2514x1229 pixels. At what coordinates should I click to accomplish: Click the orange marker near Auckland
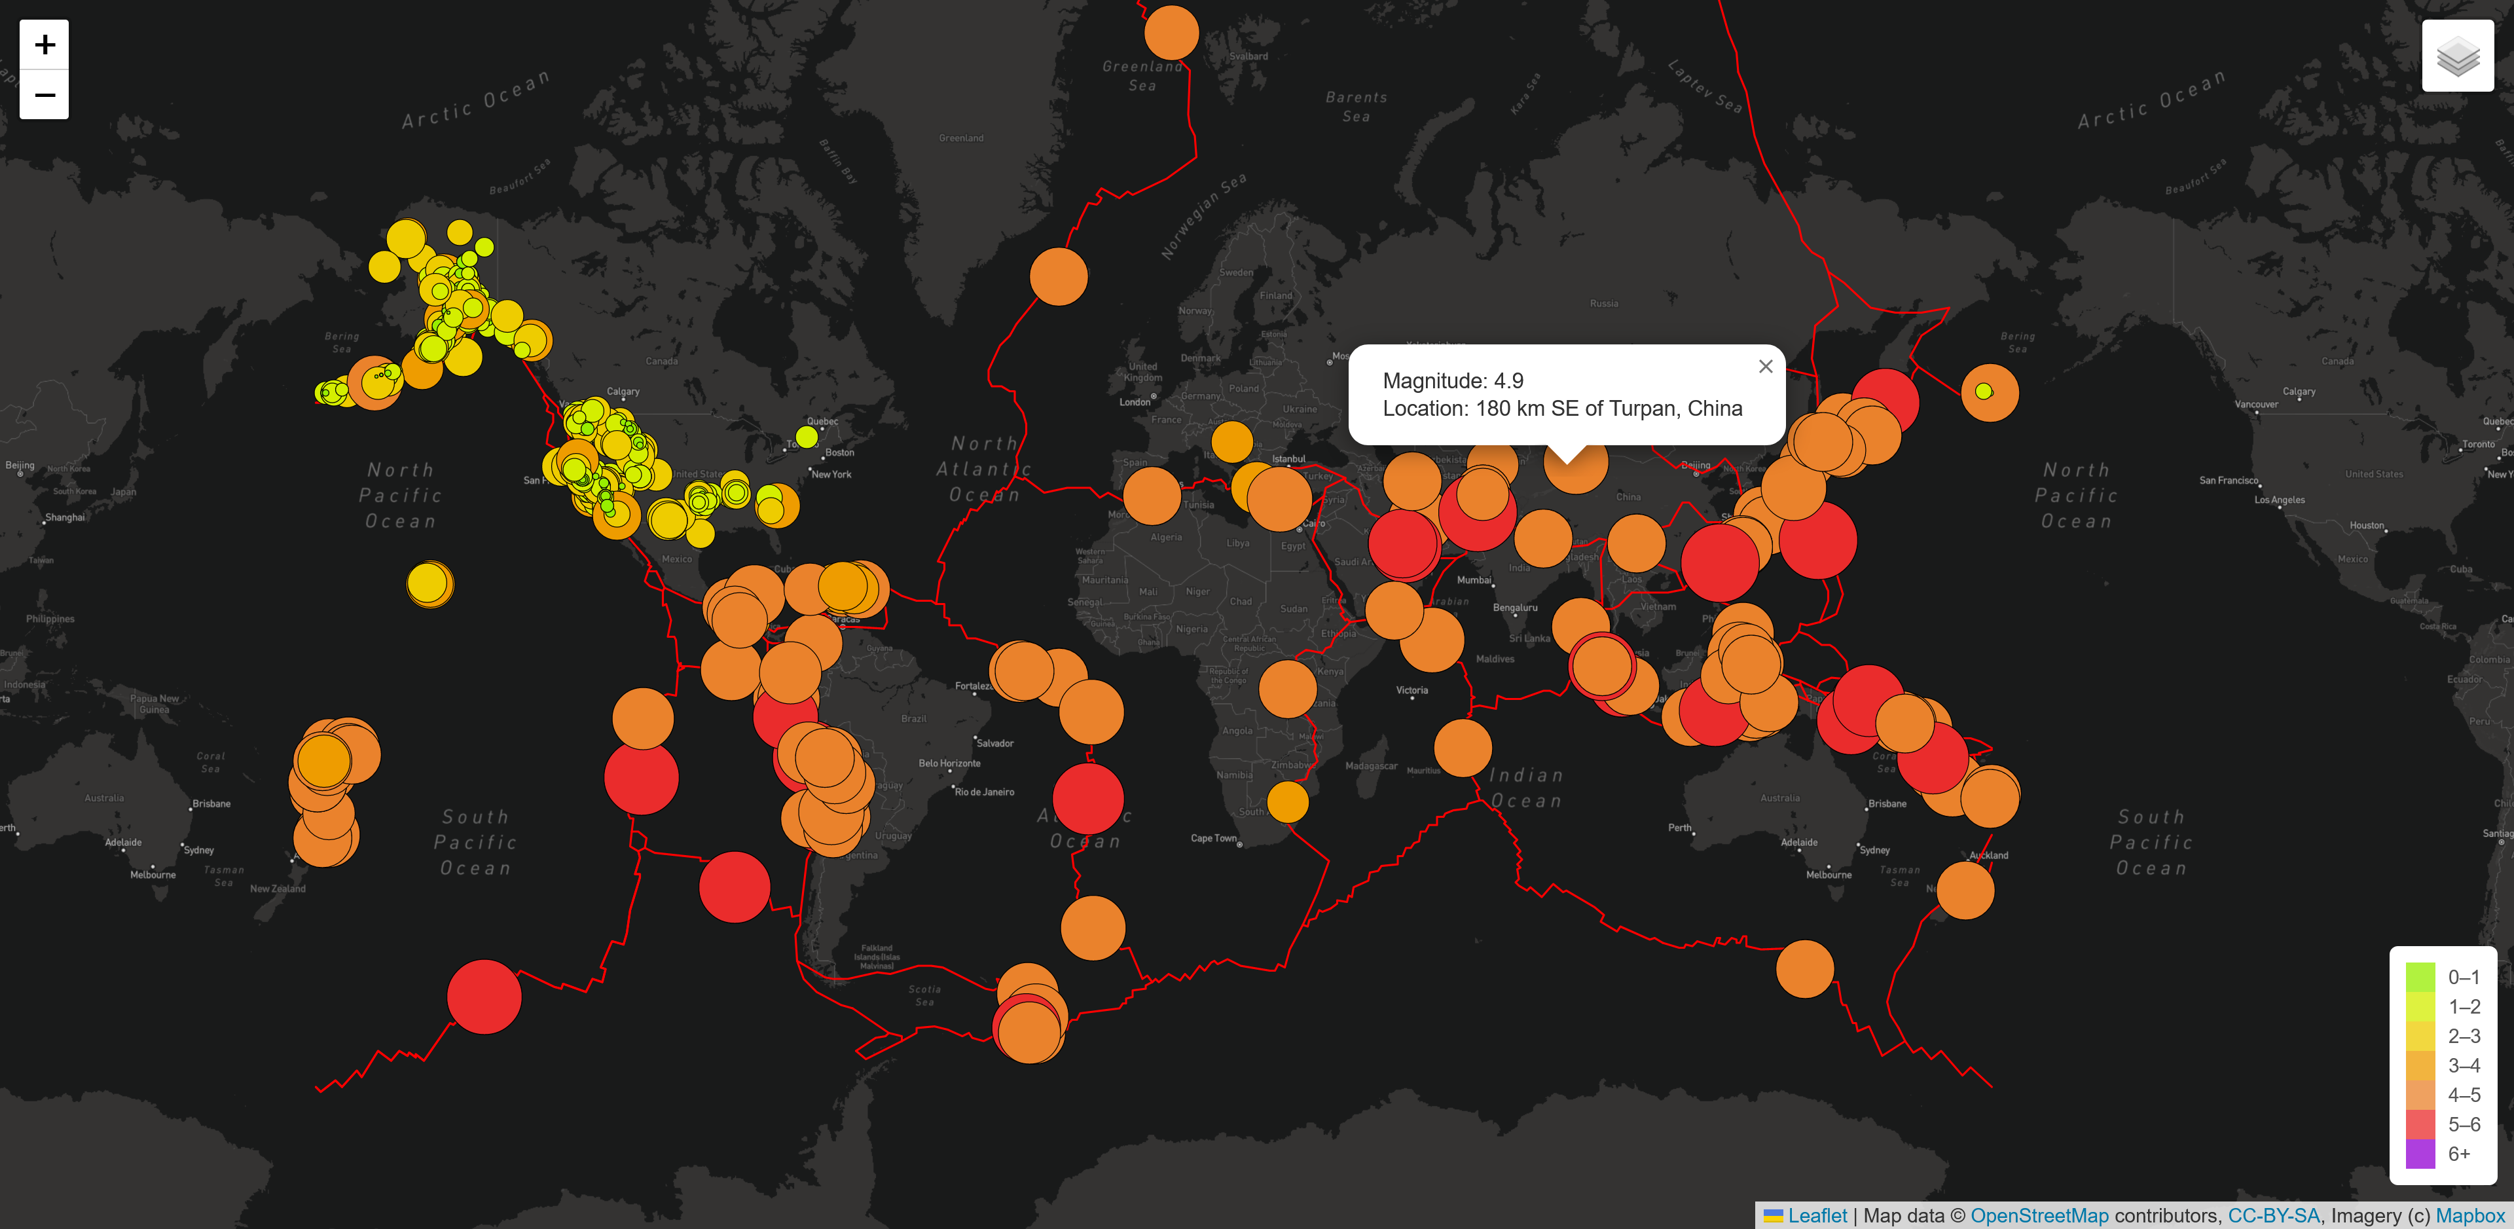tap(1965, 890)
